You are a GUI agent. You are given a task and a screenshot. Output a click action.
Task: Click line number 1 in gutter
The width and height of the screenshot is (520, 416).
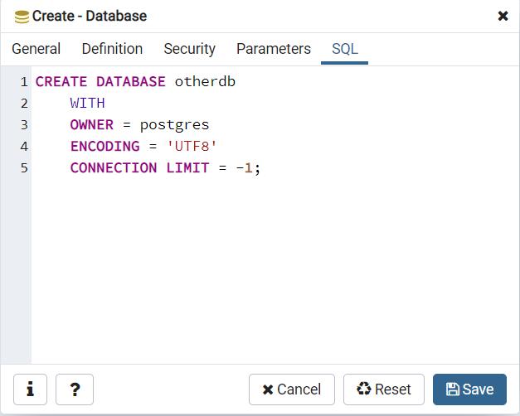[24, 81]
